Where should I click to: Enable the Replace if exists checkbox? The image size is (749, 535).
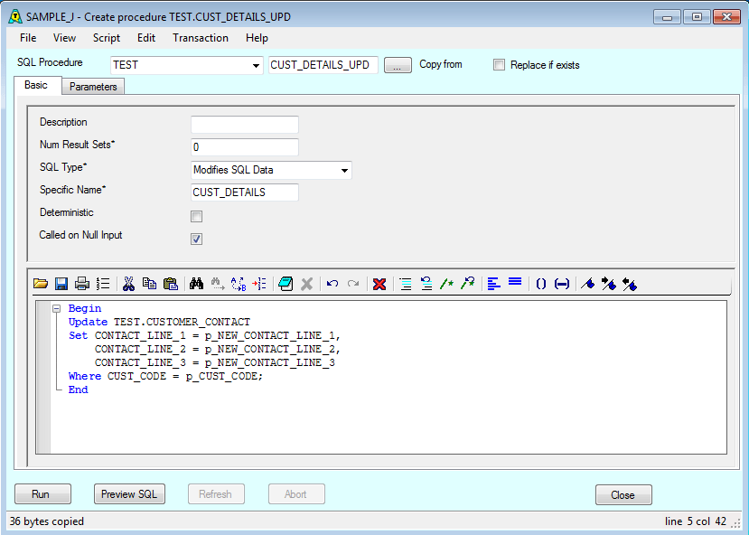[499, 64]
